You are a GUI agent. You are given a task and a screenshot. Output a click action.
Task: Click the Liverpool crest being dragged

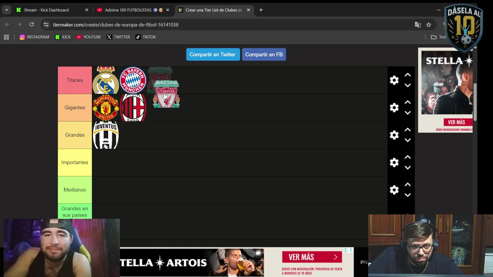[166, 94]
